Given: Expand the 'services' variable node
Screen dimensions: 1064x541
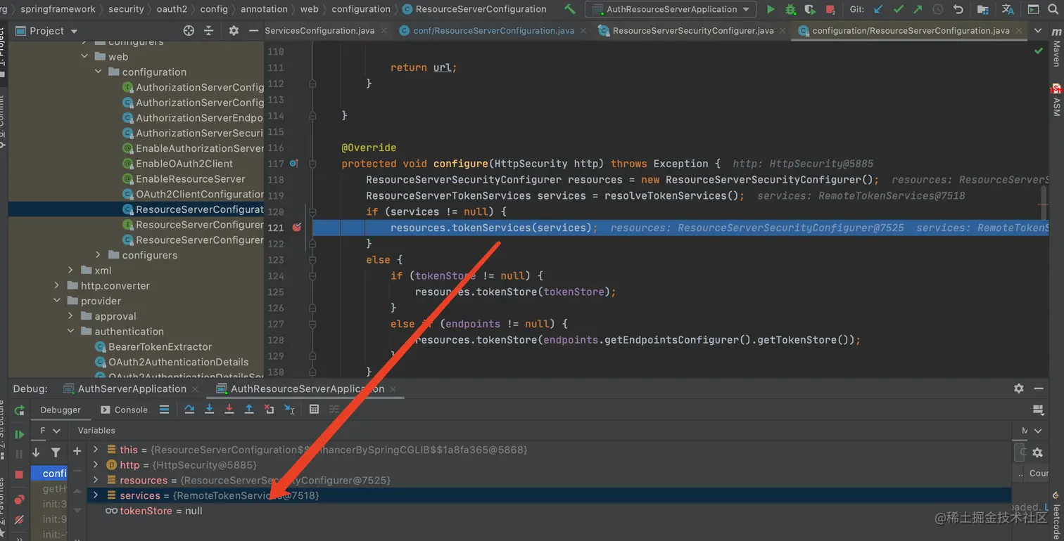Looking at the screenshot, I should pos(96,495).
